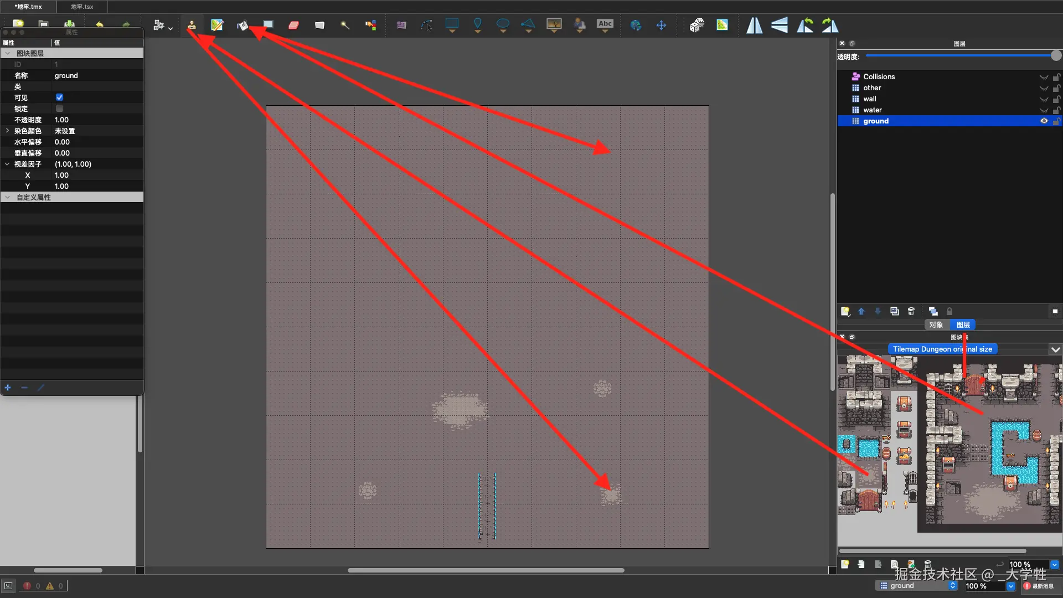The height and width of the screenshot is (598, 1063).
Task: Collapse the 视差因子 property group
Action: (7, 164)
